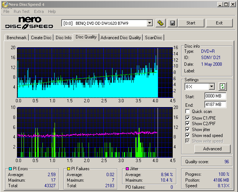Click the Nero Disc Speed logo
Screen dimensions: 238x192
pyautogui.click(x=29, y=23)
